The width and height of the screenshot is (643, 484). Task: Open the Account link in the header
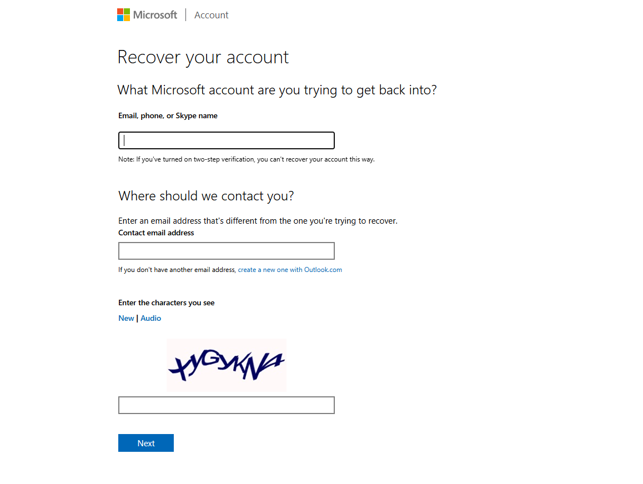tap(211, 15)
